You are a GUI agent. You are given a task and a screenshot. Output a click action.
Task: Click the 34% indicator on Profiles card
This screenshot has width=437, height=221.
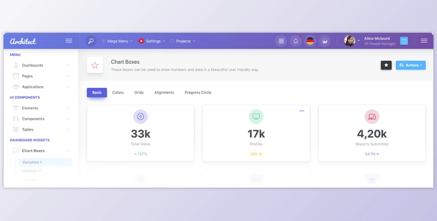click(x=256, y=154)
